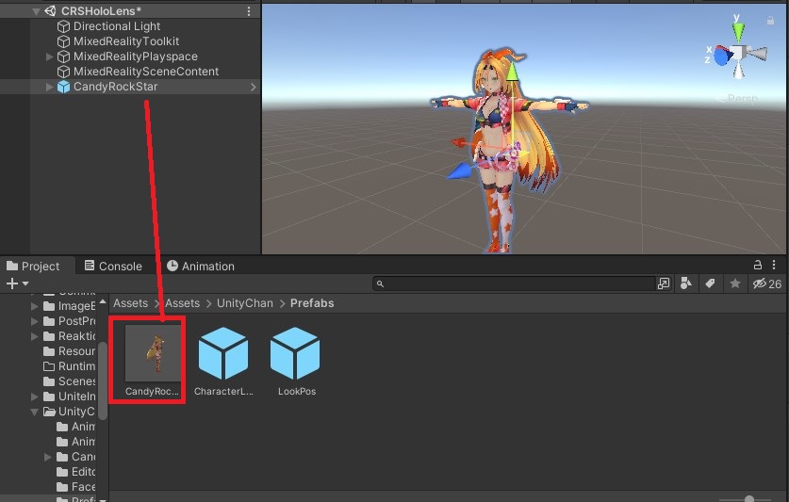Select the Edito folder
The image size is (789, 502).
(x=76, y=472)
